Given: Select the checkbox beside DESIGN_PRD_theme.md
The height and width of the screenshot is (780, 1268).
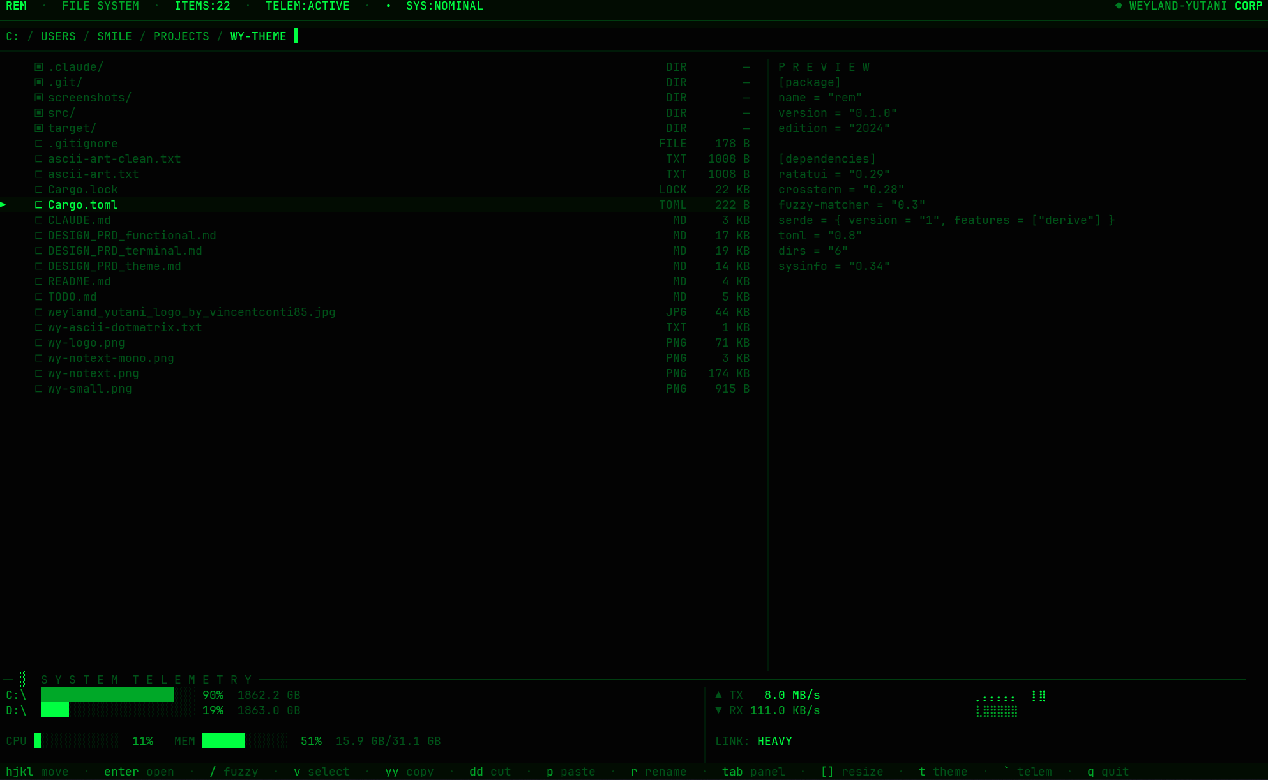Looking at the screenshot, I should click(x=38, y=266).
